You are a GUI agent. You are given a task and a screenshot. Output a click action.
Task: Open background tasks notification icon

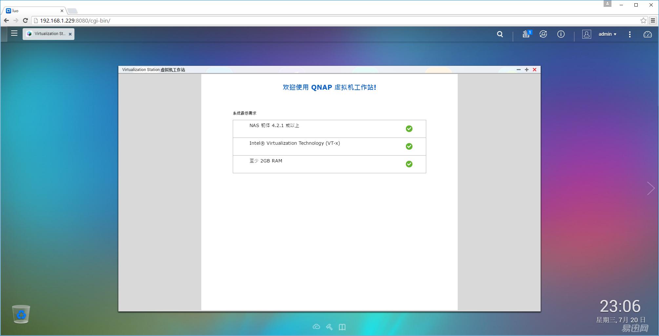pos(527,34)
